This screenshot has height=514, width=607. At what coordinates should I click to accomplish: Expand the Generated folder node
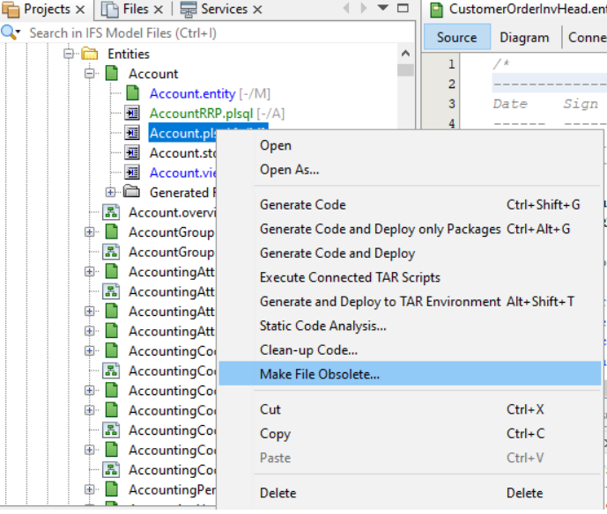111,193
